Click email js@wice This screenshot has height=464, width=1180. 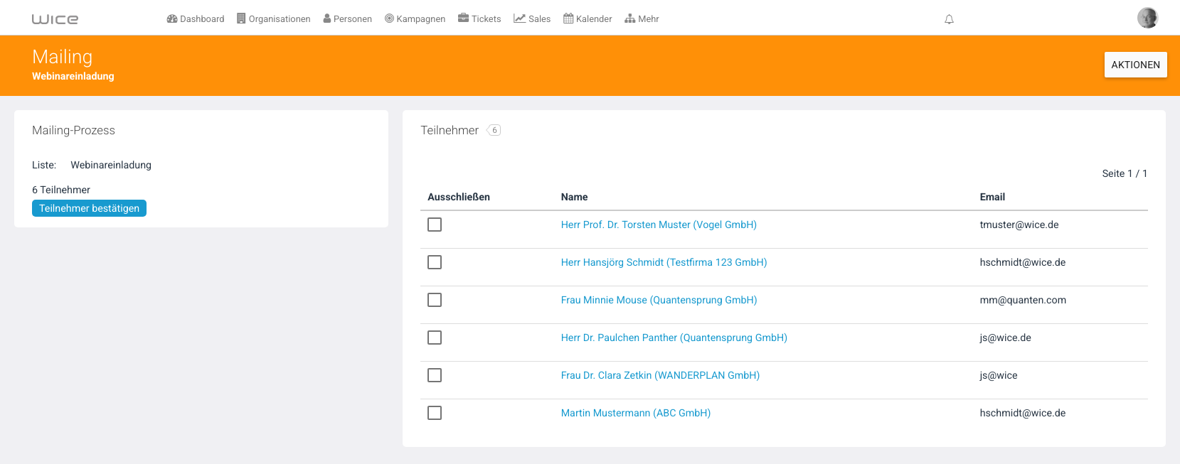(999, 375)
